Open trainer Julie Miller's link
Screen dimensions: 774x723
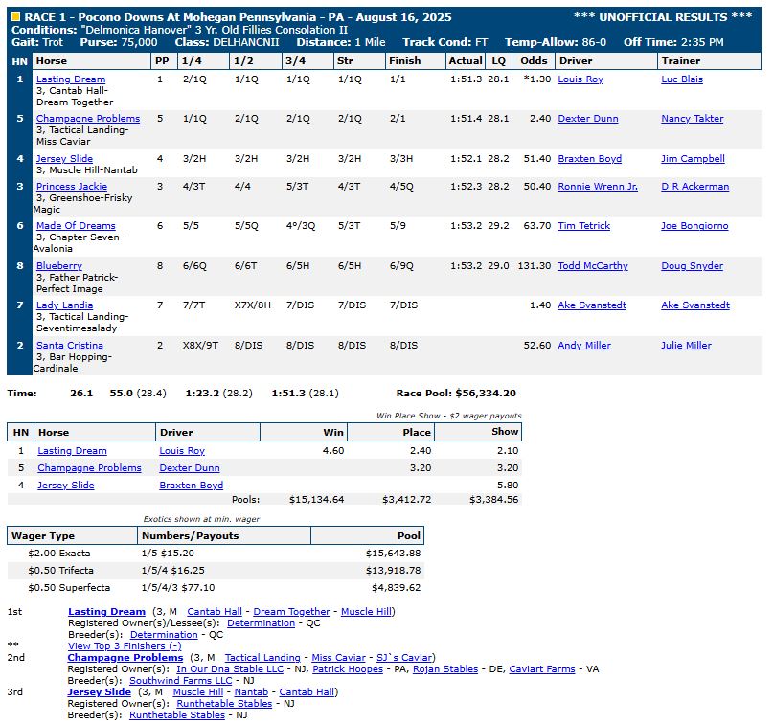click(686, 346)
